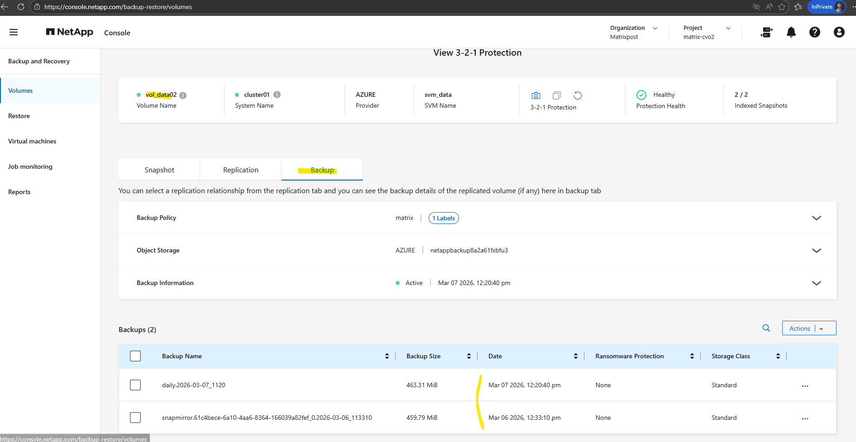
Task: Click the info icon next to vol_data02
Action: pos(183,95)
